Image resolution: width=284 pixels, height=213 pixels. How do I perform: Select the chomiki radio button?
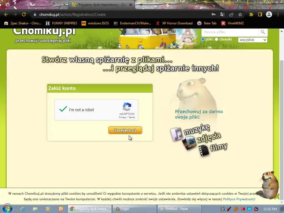pyautogui.click(x=216, y=39)
